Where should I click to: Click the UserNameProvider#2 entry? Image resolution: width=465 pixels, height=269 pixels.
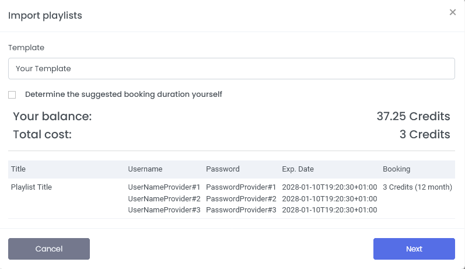(x=164, y=198)
